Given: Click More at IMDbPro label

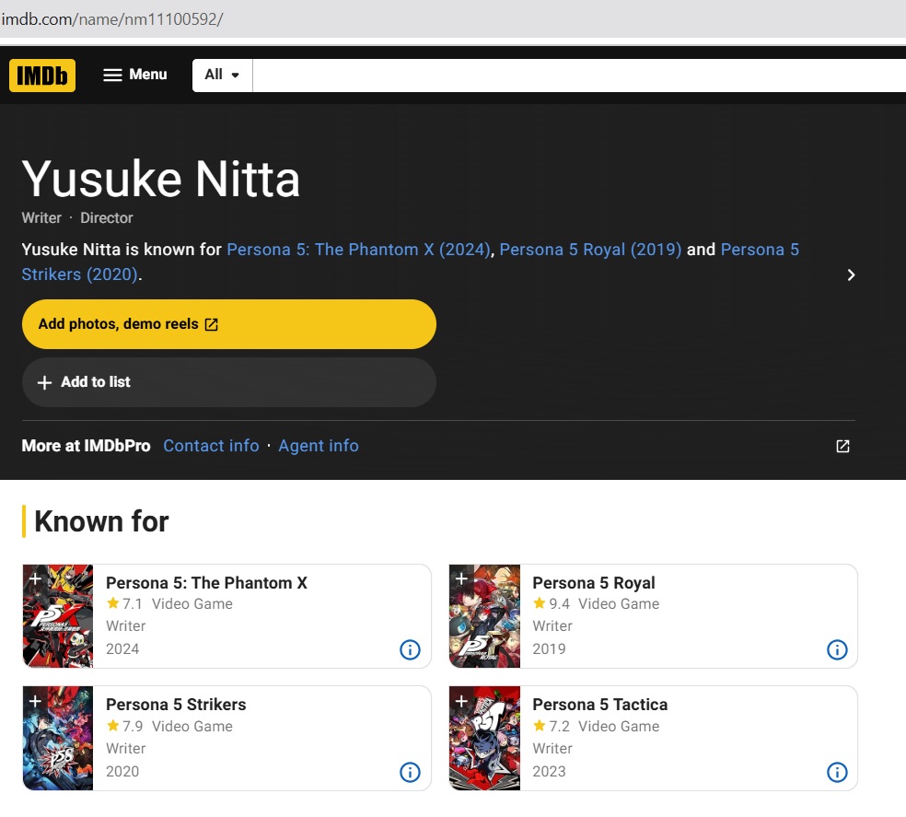Looking at the screenshot, I should point(87,446).
